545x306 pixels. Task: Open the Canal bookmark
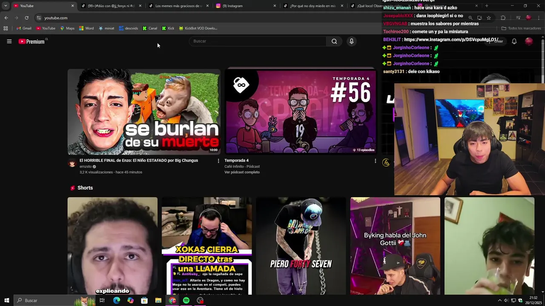tap(150, 28)
